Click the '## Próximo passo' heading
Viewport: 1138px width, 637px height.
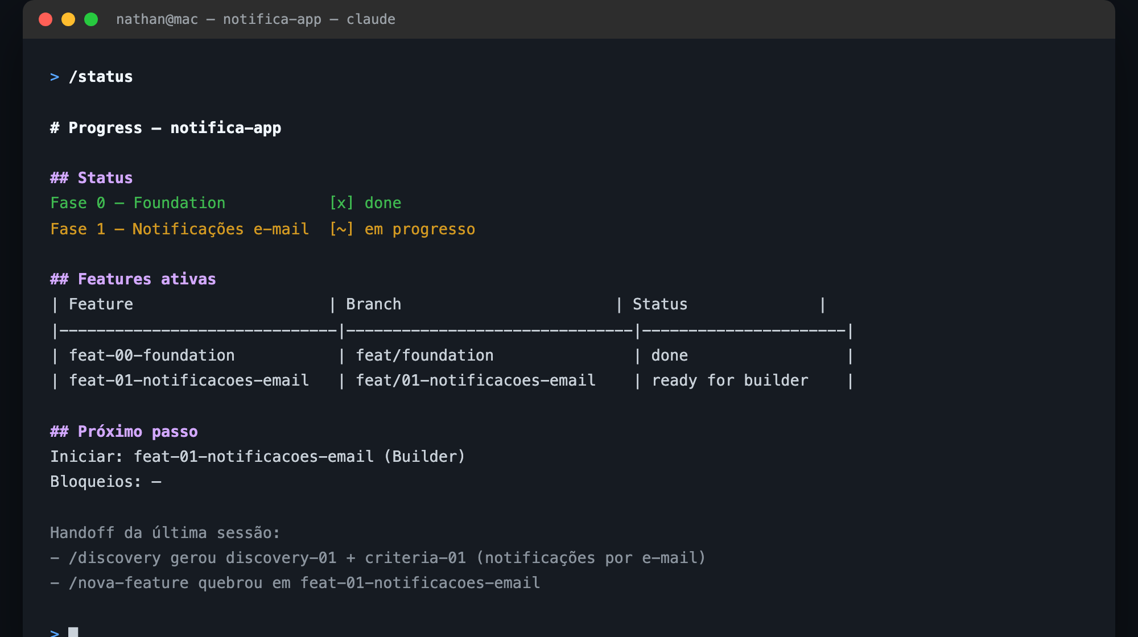tap(124, 432)
